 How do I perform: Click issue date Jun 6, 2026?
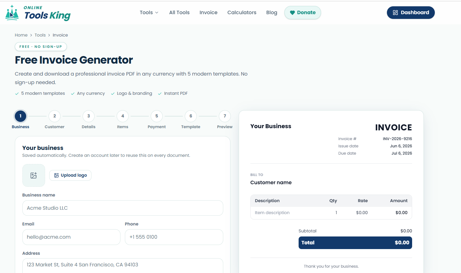coord(401,146)
